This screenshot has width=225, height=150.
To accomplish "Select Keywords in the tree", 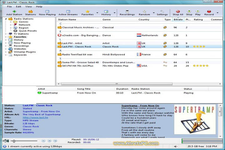I will (20, 55).
